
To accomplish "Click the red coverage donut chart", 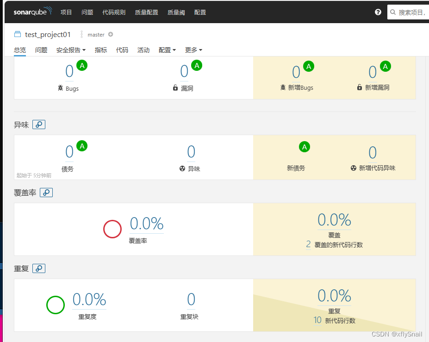I will (x=112, y=229).
